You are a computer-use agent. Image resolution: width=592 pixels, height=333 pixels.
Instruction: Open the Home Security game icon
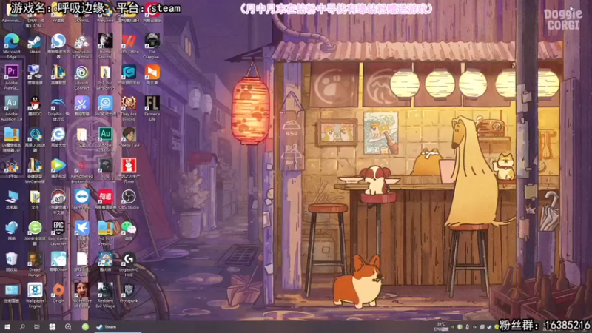click(x=105, y=46)
